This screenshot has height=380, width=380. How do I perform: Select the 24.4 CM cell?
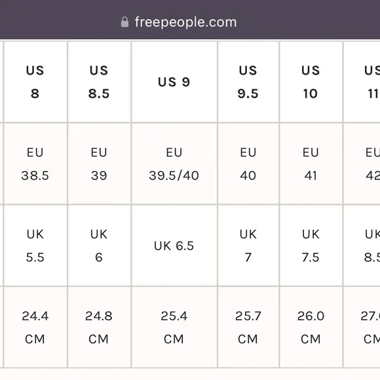pyautogui.click(x=35, y=327)
